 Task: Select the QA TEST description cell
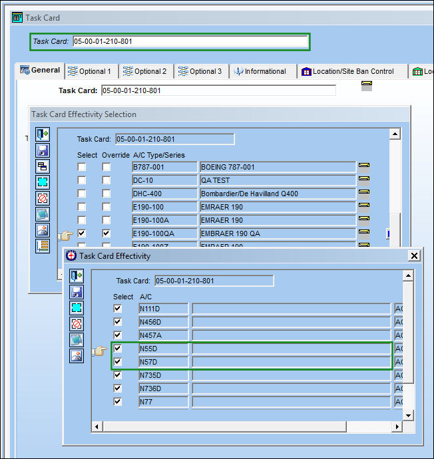point(278,180)
